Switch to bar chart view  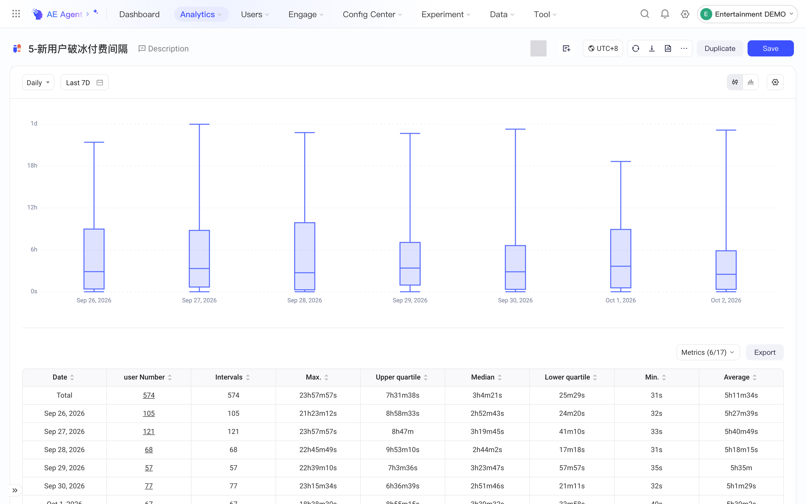[750, 82]
